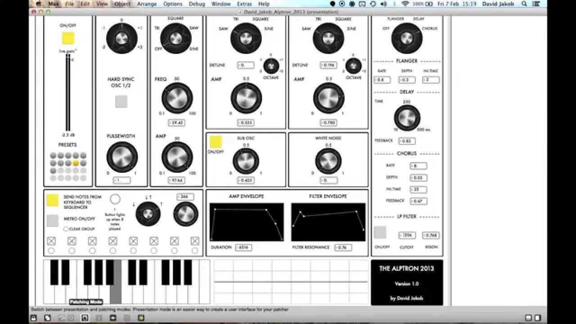The width and height of the screenshot is (576, 324).
Task: Click the lock/unlock patcher icon in the bottom toolbar
Action: point(33,318)
